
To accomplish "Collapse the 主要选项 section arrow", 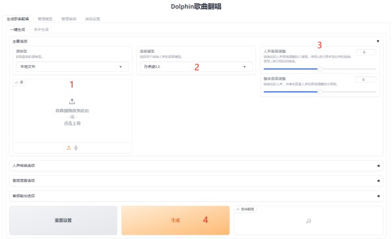I will pos(378,41).
